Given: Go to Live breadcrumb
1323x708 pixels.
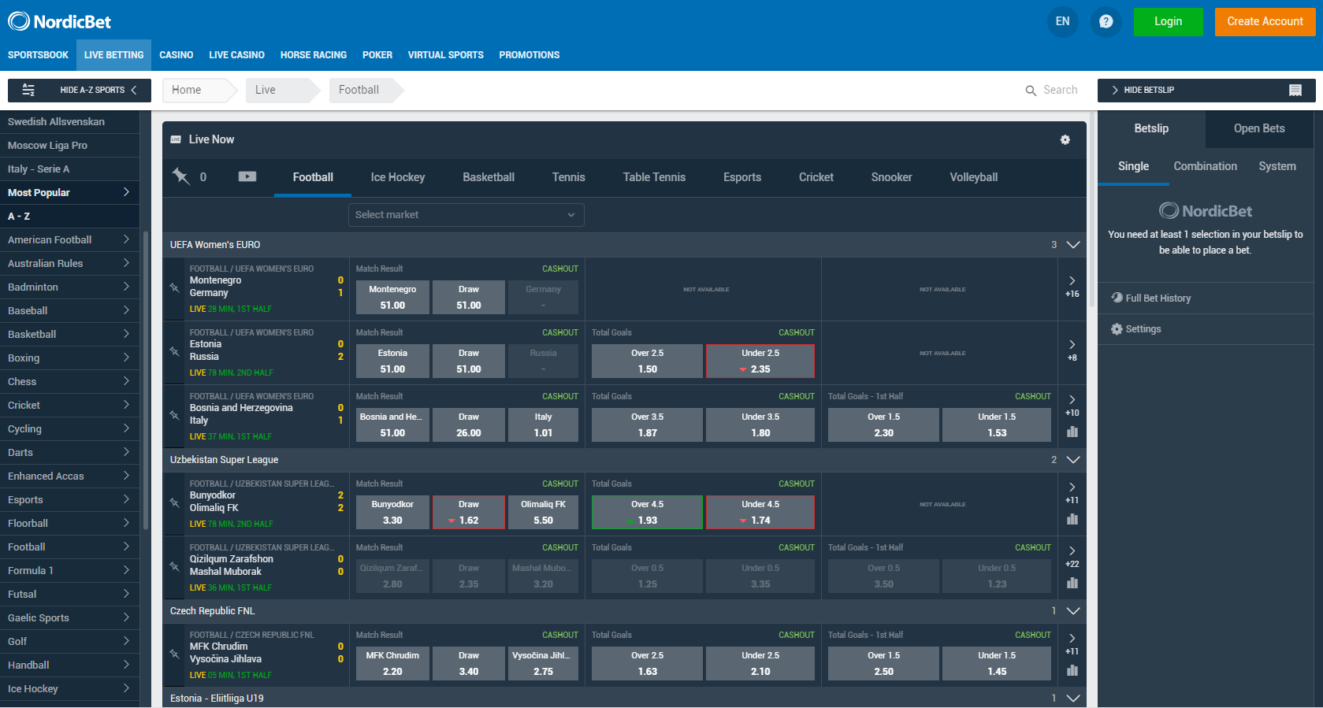Looking at the screenshot, I should [x=282, y=90].
